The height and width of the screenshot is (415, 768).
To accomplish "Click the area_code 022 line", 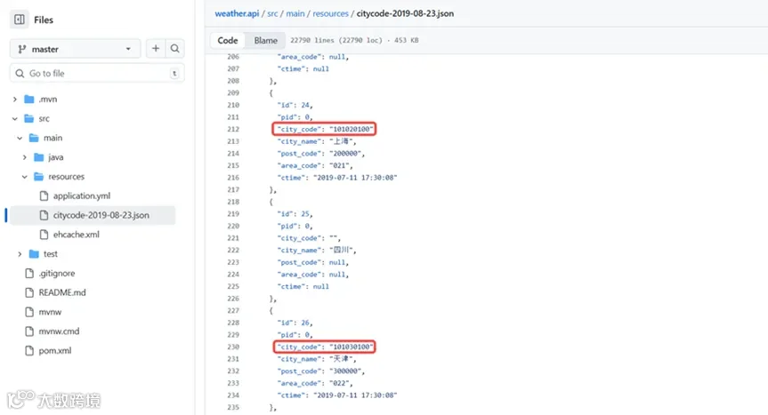I will click(x=314, y=383).
